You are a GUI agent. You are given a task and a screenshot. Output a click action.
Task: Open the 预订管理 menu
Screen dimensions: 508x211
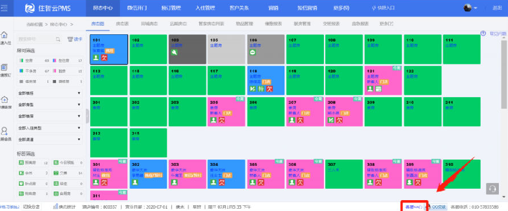coord(170,8)
